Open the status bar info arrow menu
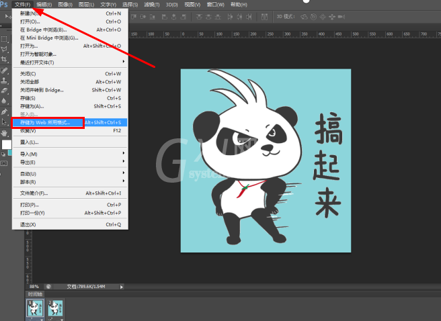 pos(122,287)
